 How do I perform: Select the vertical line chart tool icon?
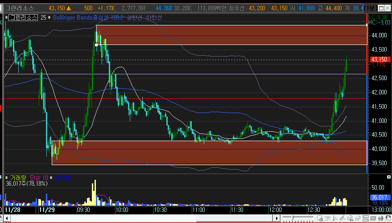click(x=335, y=218)
